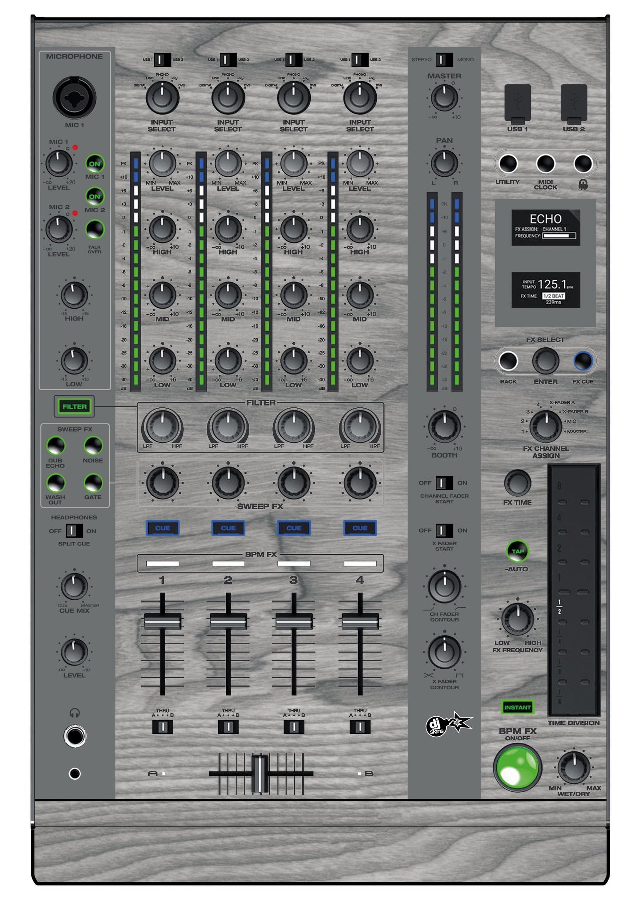Turn on MIC 1 ON button

[x=95, y=164]
